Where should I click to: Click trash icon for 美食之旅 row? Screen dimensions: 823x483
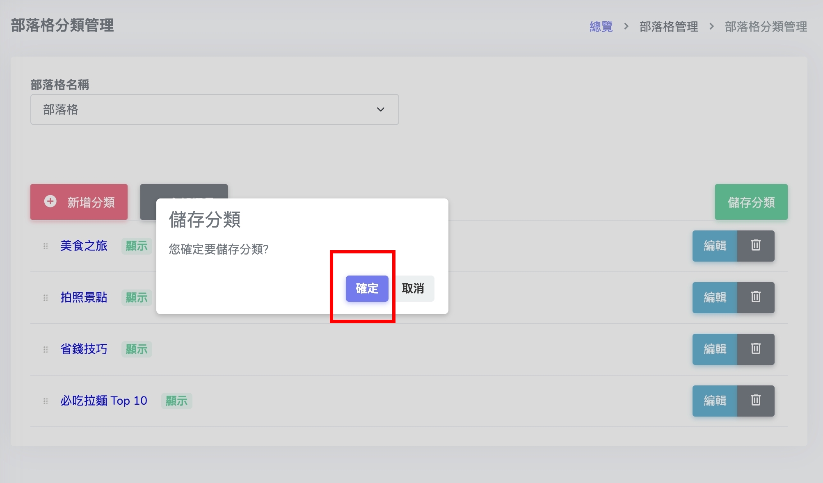[x=756, y=246]
